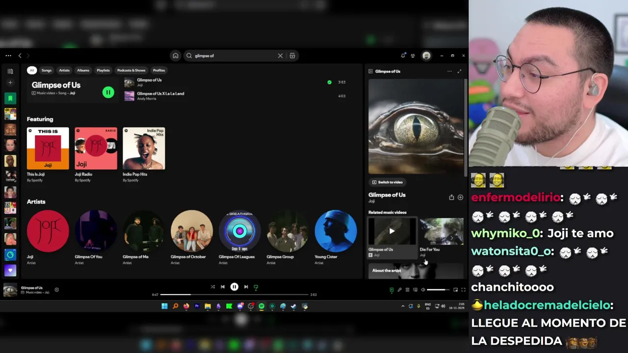Add Glimpse of Us to playlist in panel

pyautogui.click(x=460, y=197)
